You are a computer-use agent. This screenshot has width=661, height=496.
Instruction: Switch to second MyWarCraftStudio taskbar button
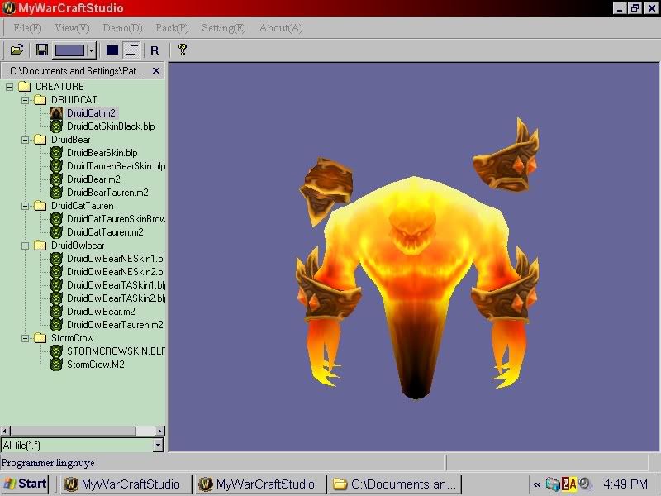pyautogui.click(x=260, y=484)
